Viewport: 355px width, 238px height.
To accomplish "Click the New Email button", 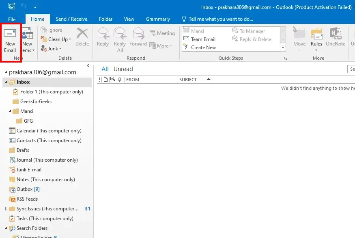I will coord(10,41).
